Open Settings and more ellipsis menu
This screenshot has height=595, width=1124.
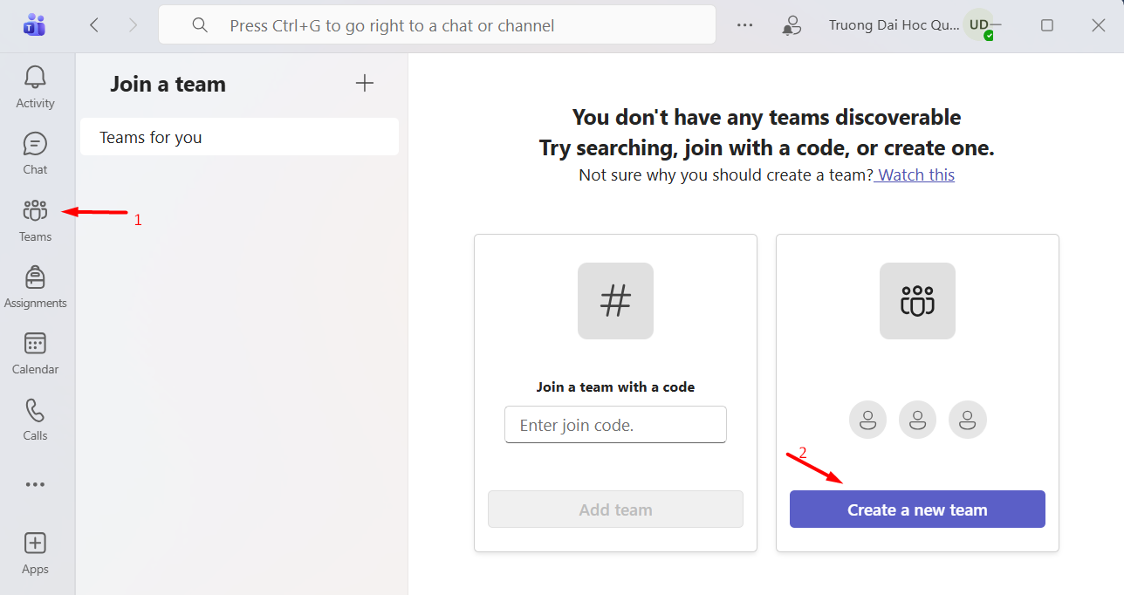pos(744,25)
